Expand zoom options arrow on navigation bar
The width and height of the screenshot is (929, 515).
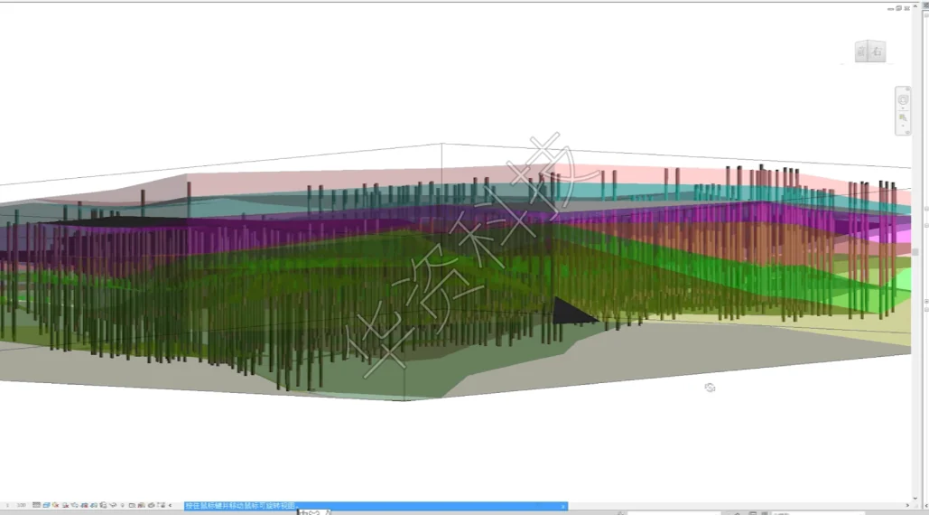point(903,126)
